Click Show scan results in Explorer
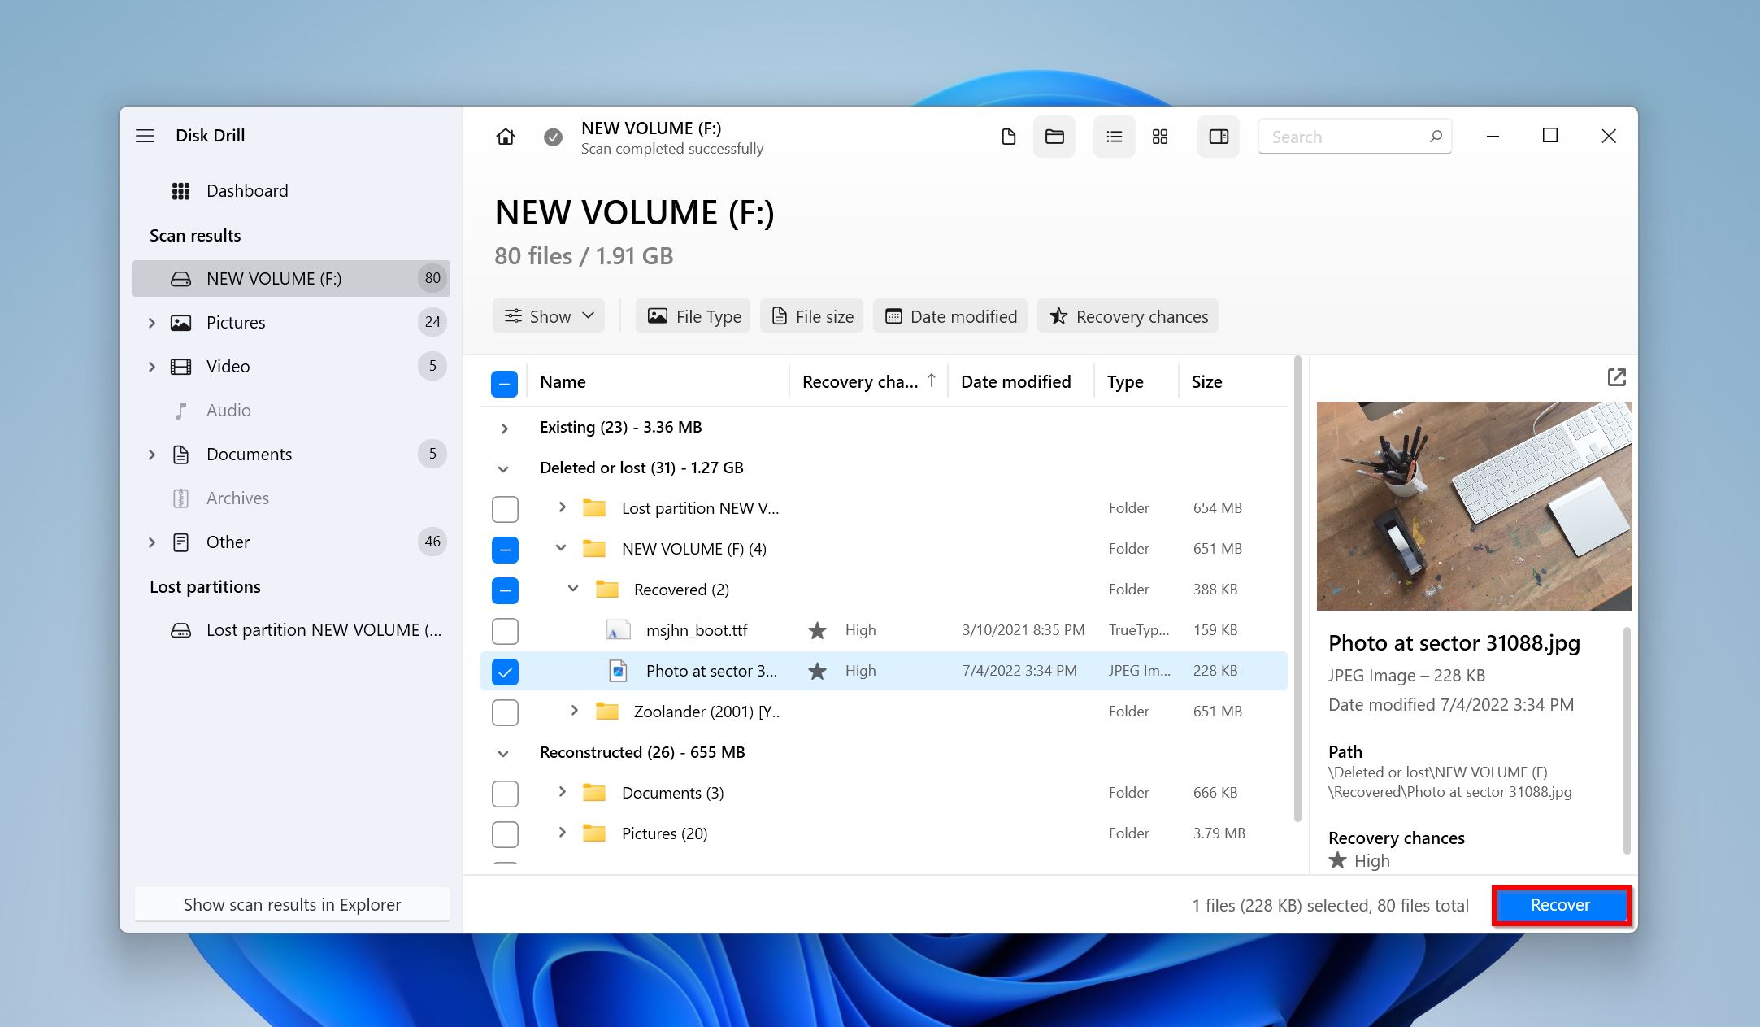 [292, 905]
